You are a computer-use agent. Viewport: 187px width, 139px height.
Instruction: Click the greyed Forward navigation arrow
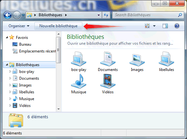[x=17, y=15]
